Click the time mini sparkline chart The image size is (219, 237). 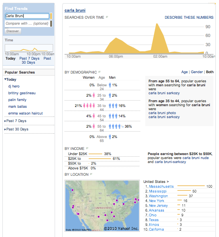29,48
